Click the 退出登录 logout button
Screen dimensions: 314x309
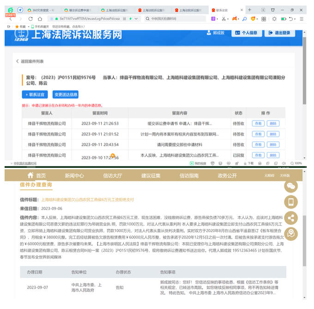point(280,33)
